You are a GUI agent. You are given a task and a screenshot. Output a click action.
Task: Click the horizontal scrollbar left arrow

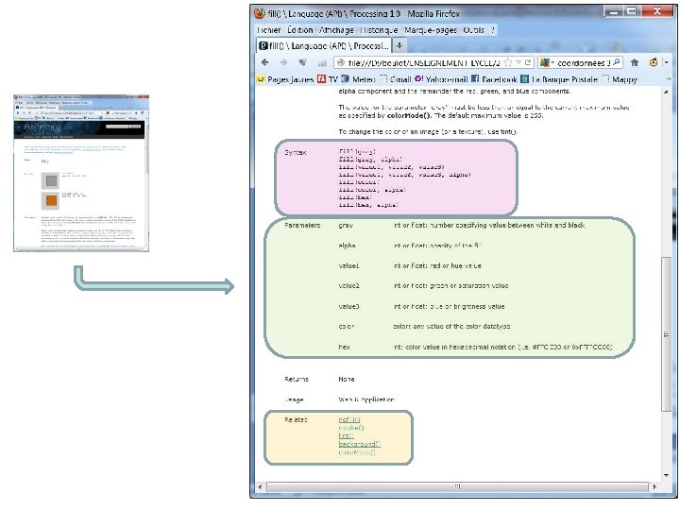pos(261,486)
